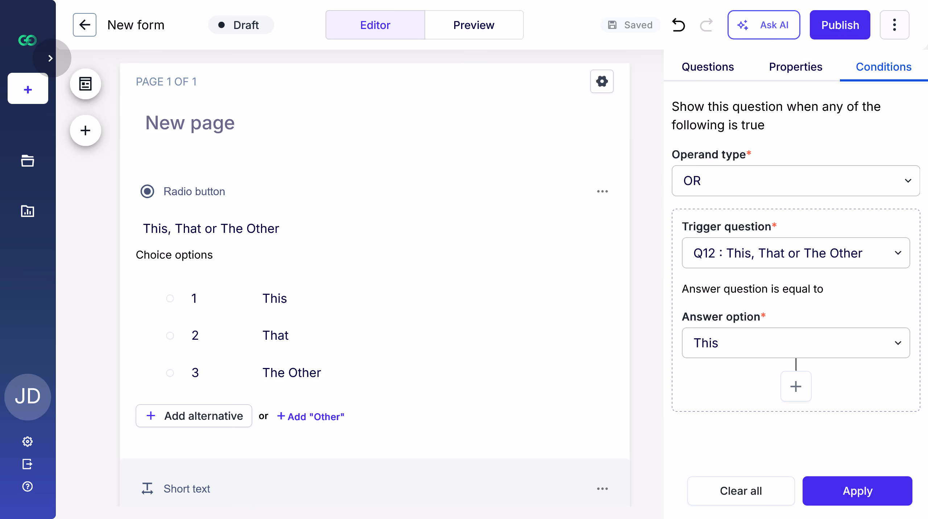This screenshot has width=928, height=519.
Task: Click the Publish button
Action: [840, 25]
